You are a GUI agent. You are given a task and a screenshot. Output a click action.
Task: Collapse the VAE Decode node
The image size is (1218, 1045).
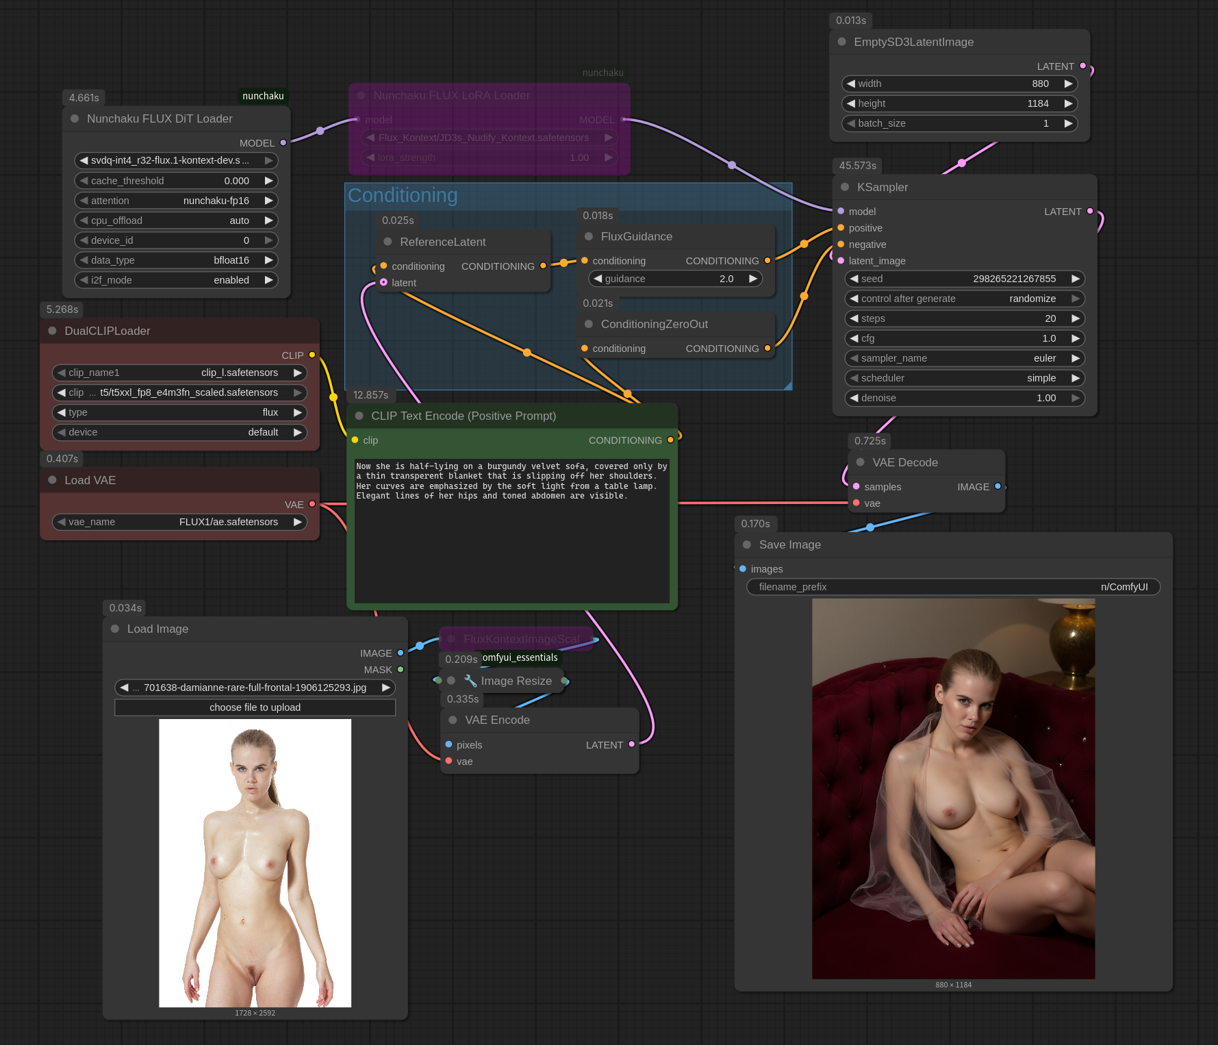[861, 462]
